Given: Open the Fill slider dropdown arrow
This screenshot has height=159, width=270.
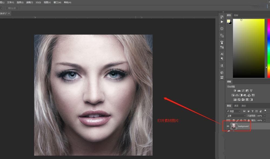Looking at the screenshot, I should [x=265, y=120].
